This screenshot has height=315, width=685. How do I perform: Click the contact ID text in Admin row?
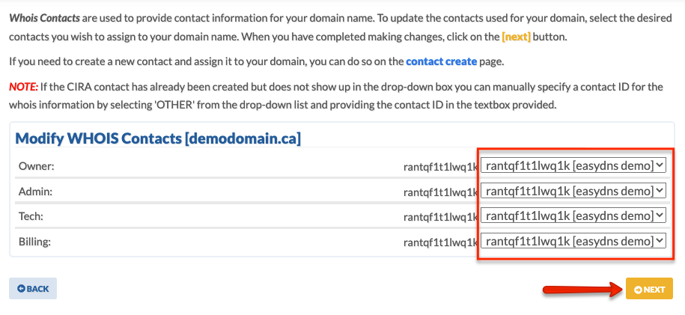[x=440, y=192]
